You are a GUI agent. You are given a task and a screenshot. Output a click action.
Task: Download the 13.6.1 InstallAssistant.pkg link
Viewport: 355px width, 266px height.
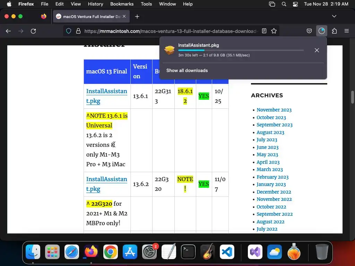(106, 96)
